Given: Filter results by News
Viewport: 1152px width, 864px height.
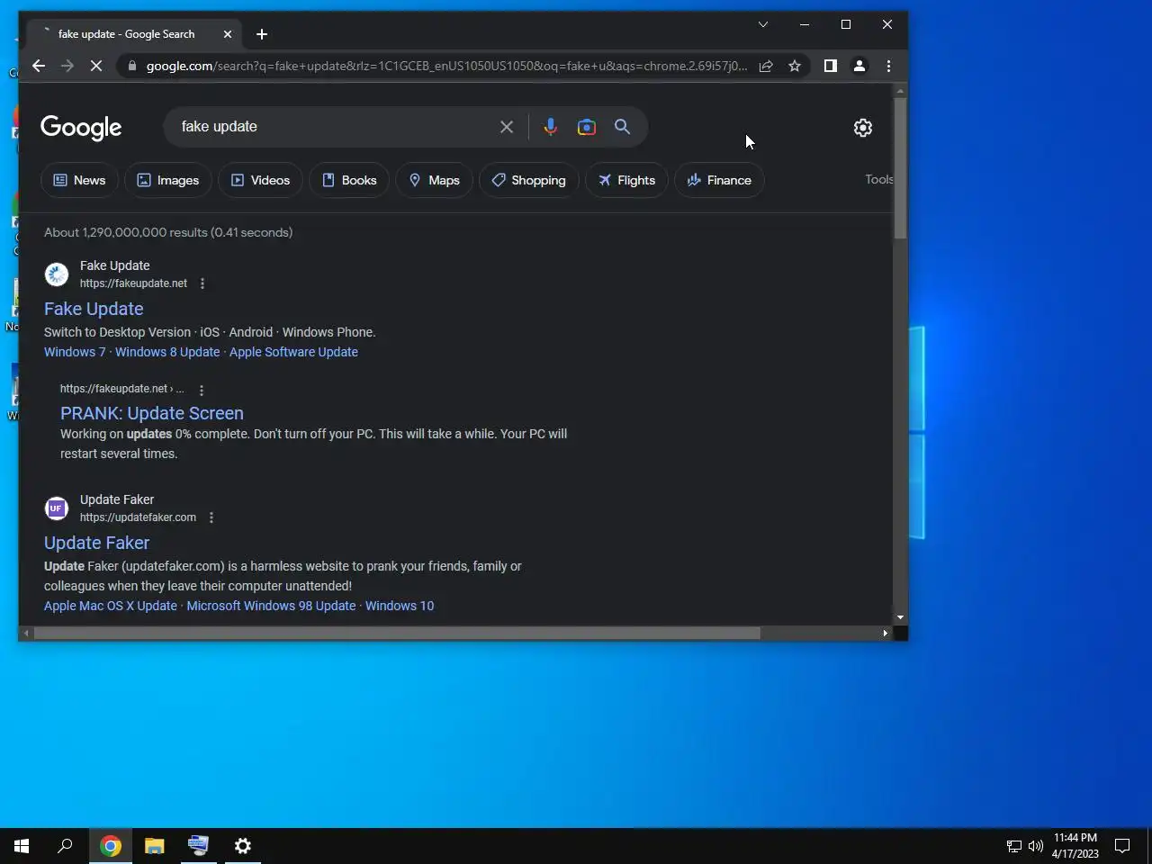Looking at the screenshot, I should (x=79, y=180).
